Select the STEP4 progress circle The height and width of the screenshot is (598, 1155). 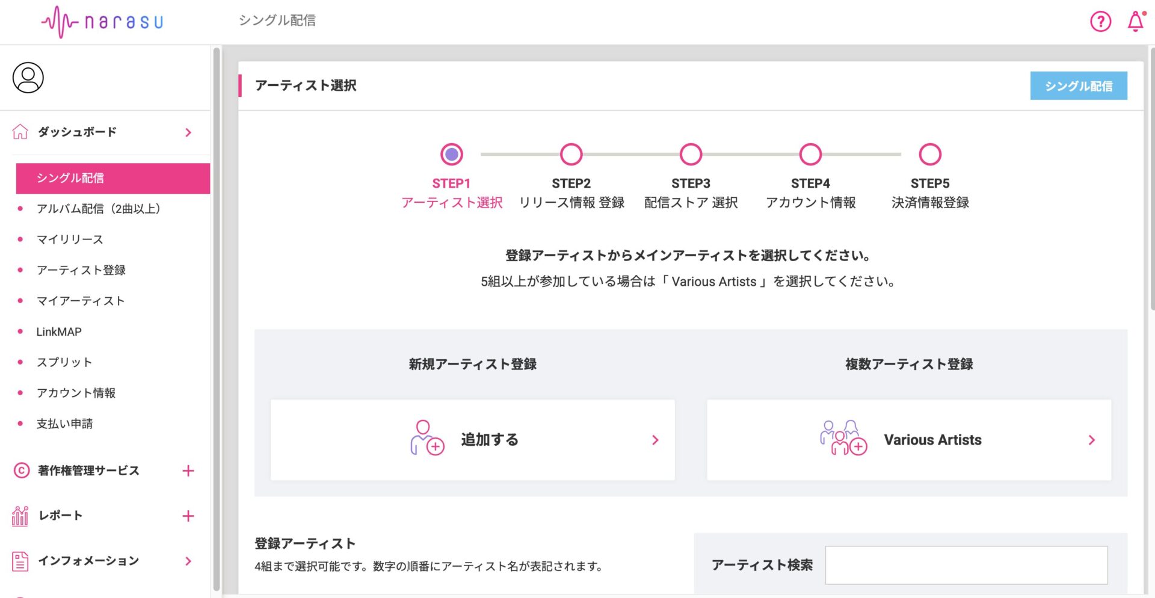[x=810, y=154]
